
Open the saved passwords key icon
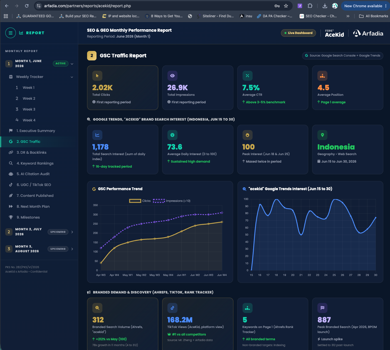pos(277,6)
